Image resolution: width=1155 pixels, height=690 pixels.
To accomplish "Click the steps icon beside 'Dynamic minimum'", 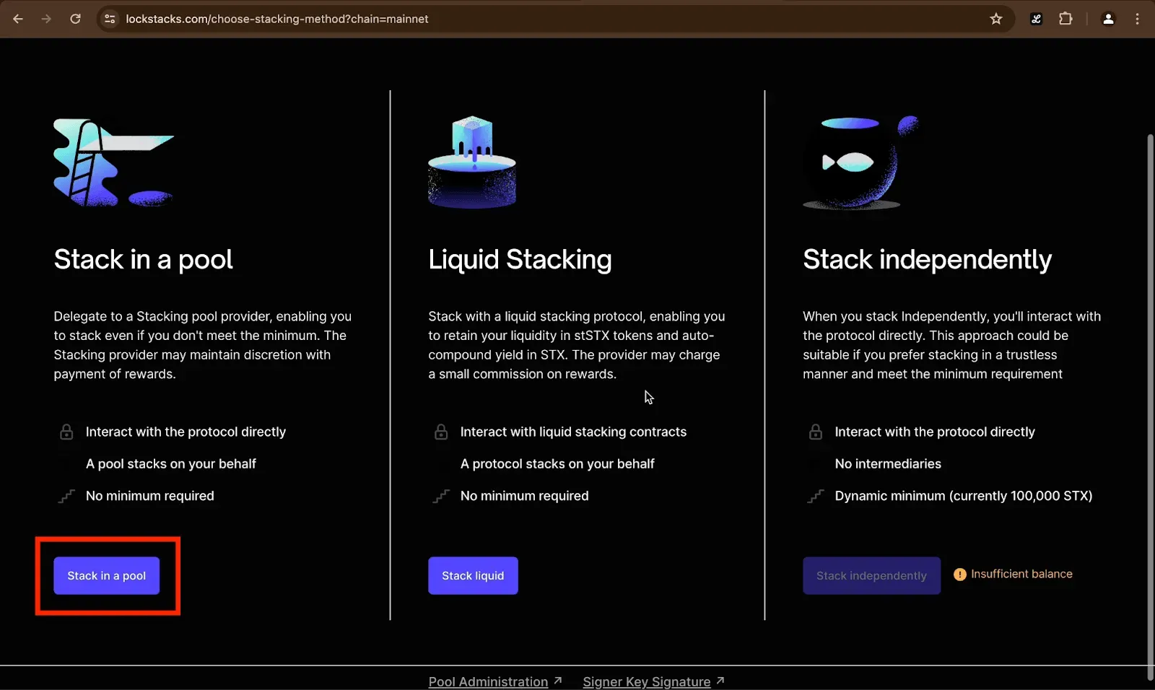I will [x=816, y=496].
